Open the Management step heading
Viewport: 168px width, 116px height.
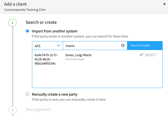38,110
